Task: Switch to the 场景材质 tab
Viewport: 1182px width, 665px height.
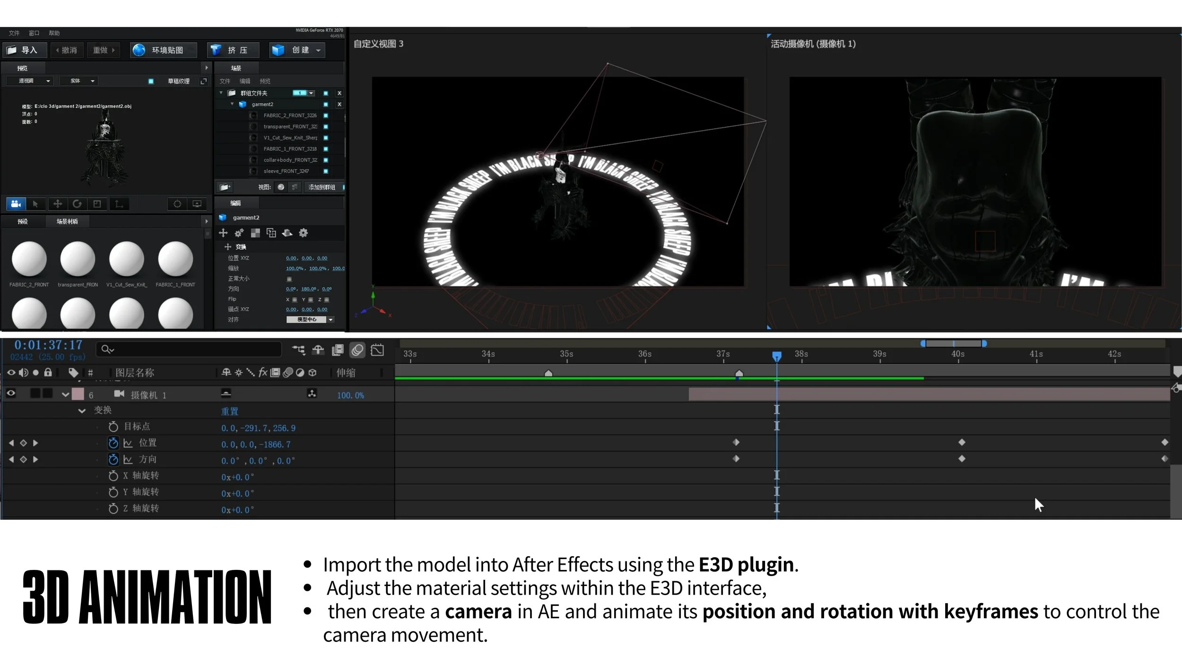Action: coord(67,221)
